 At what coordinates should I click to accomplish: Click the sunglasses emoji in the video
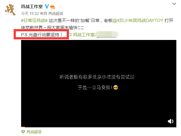(116, 88)
